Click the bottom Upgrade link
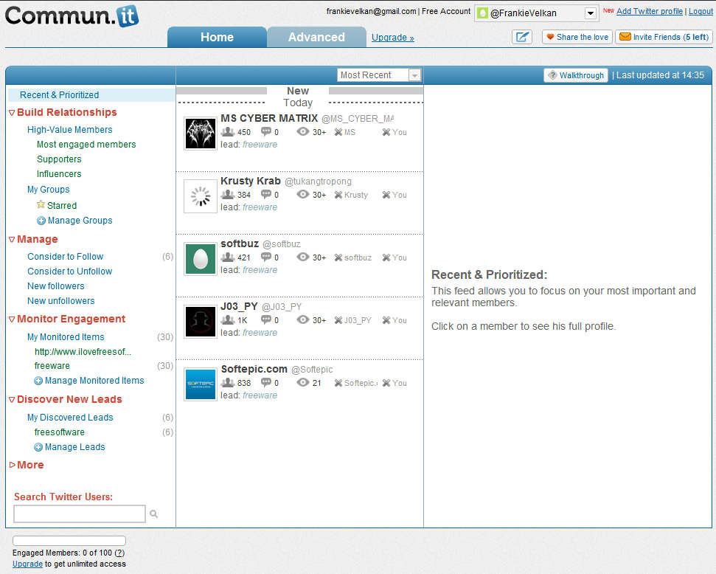The width and height of the screenshot is (716, 574). [27, 564]
